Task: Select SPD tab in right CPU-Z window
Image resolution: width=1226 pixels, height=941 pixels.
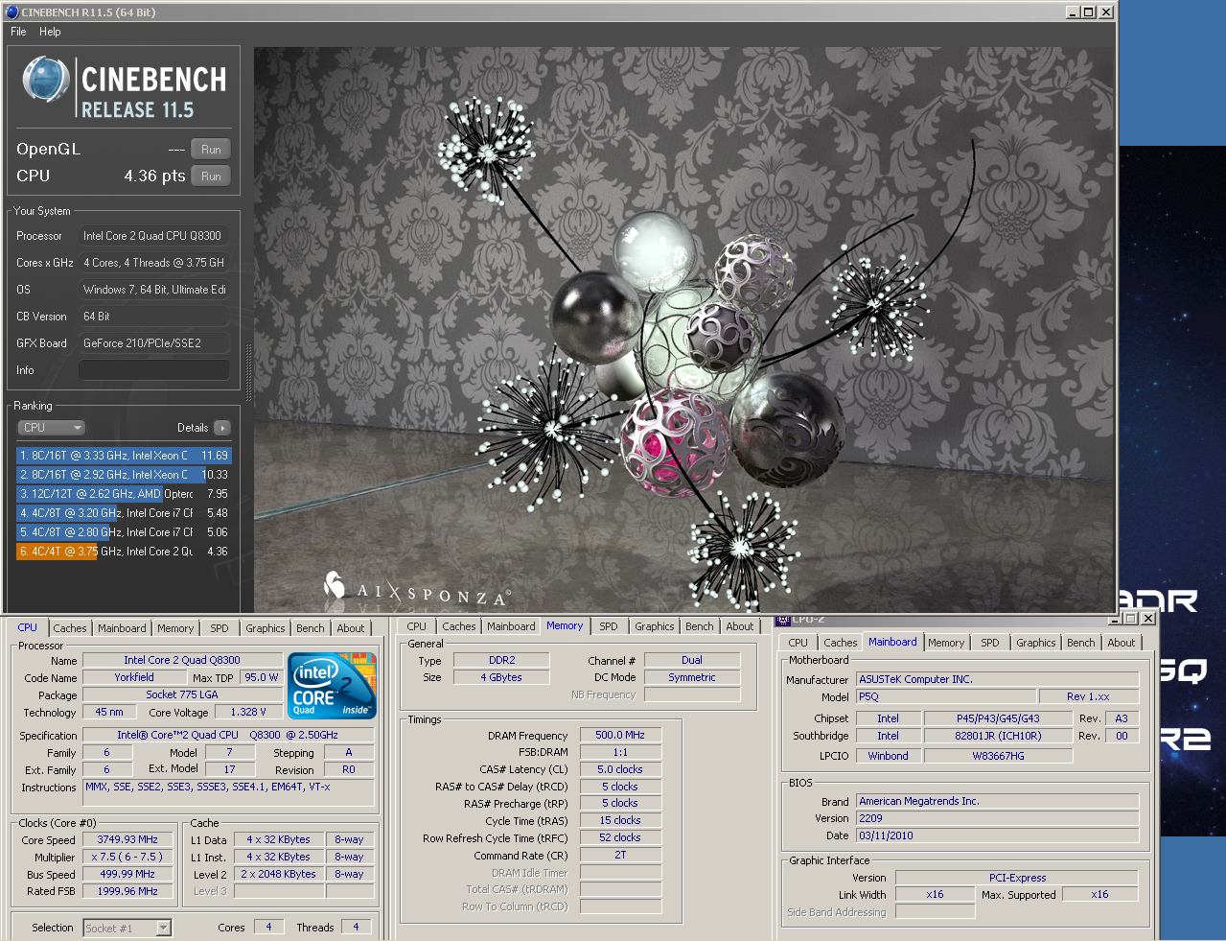Action: coord(990,643)
